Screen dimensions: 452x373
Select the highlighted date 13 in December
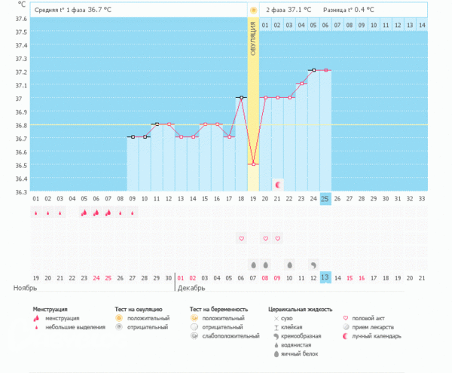(325, 277)
